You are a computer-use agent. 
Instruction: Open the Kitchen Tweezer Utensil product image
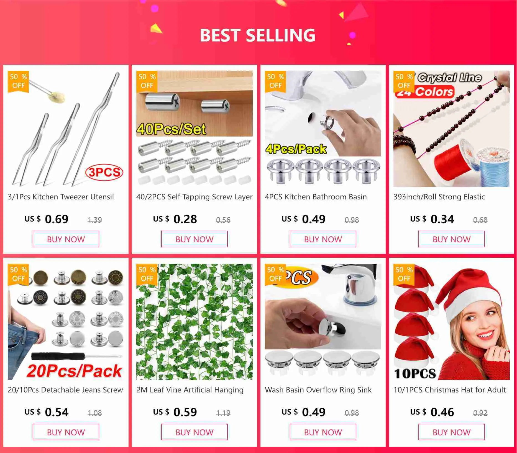[x=66, y=129]
